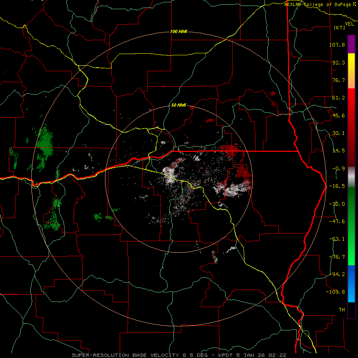Click the "[KT]" units label
The width and height of the screenshot is (358, 358).
339,27
